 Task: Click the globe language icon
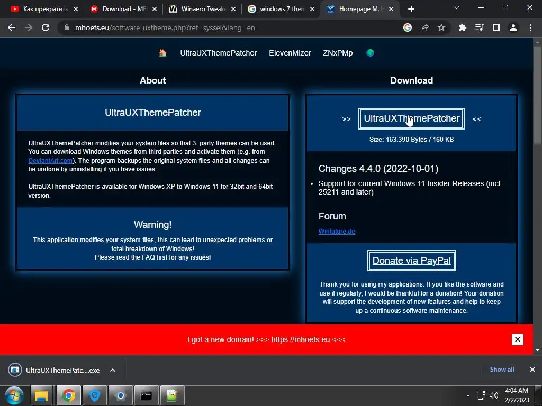point(370,53)
